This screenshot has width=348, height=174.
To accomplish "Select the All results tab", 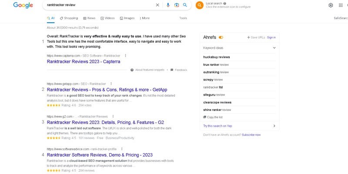I will [51, 18].
